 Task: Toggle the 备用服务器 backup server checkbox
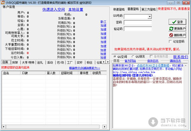pos(151,56)
